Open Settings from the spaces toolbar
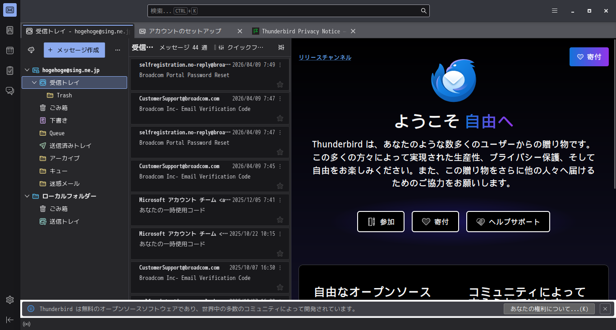 pyautogui.click(x=10, y=300)
